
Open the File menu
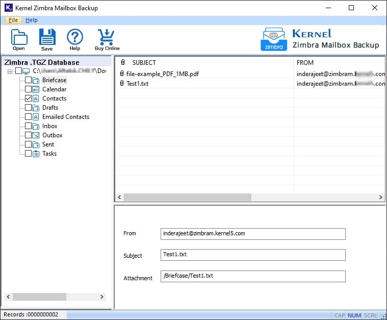[x=13, y=20]
